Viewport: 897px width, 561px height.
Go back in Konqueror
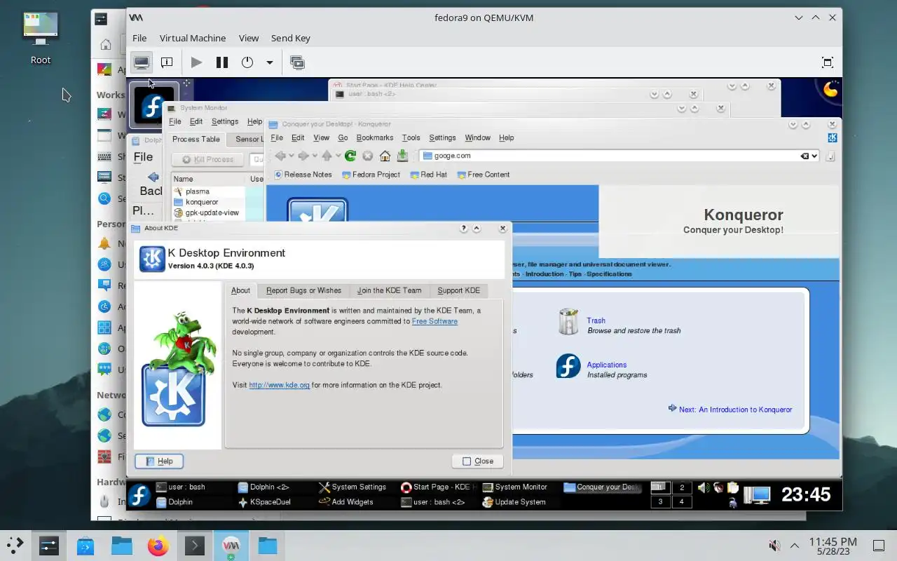click(280, 156)
